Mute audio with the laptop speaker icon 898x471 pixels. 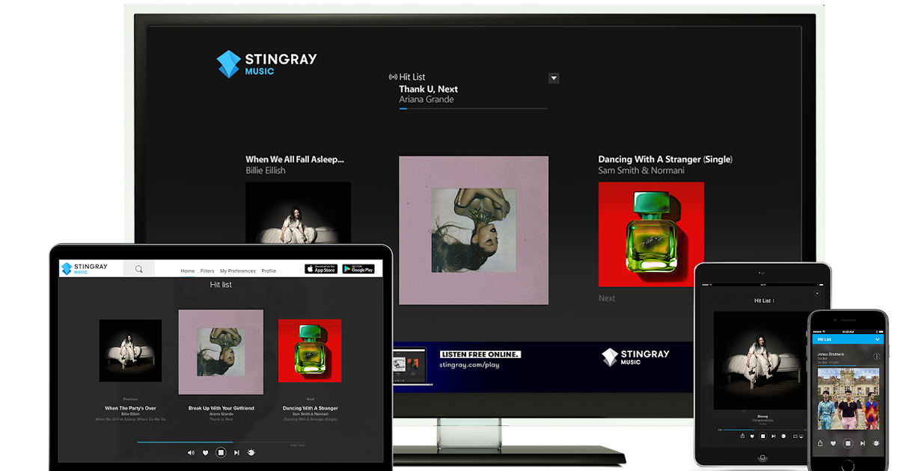click(191, 452)
